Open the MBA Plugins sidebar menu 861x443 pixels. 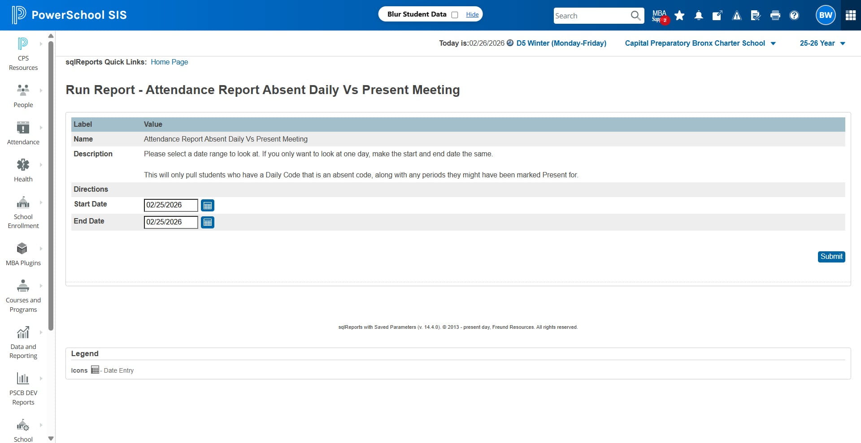pos(23,254)
